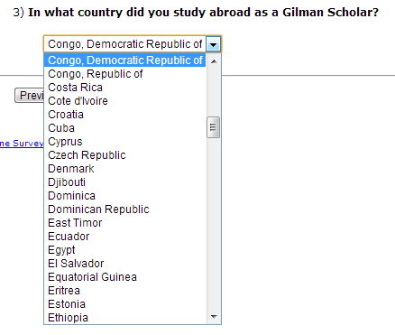The width and height of the screenshot is (395, 335).
Task: Pick Denmark in the dropdown list
Action: [x=125, y=169]
